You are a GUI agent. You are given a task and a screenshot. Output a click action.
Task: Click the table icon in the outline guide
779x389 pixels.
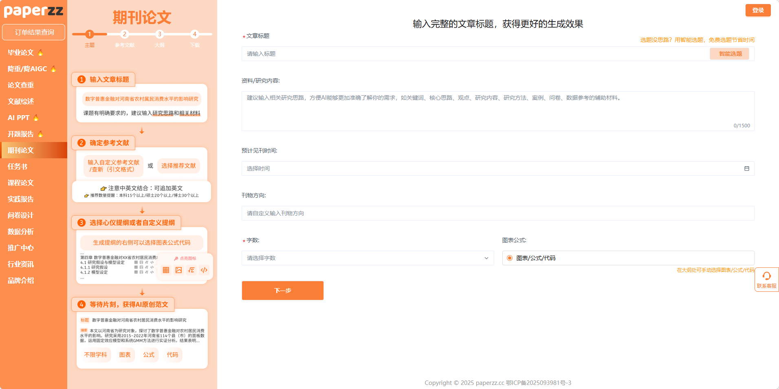click(166, 270)
